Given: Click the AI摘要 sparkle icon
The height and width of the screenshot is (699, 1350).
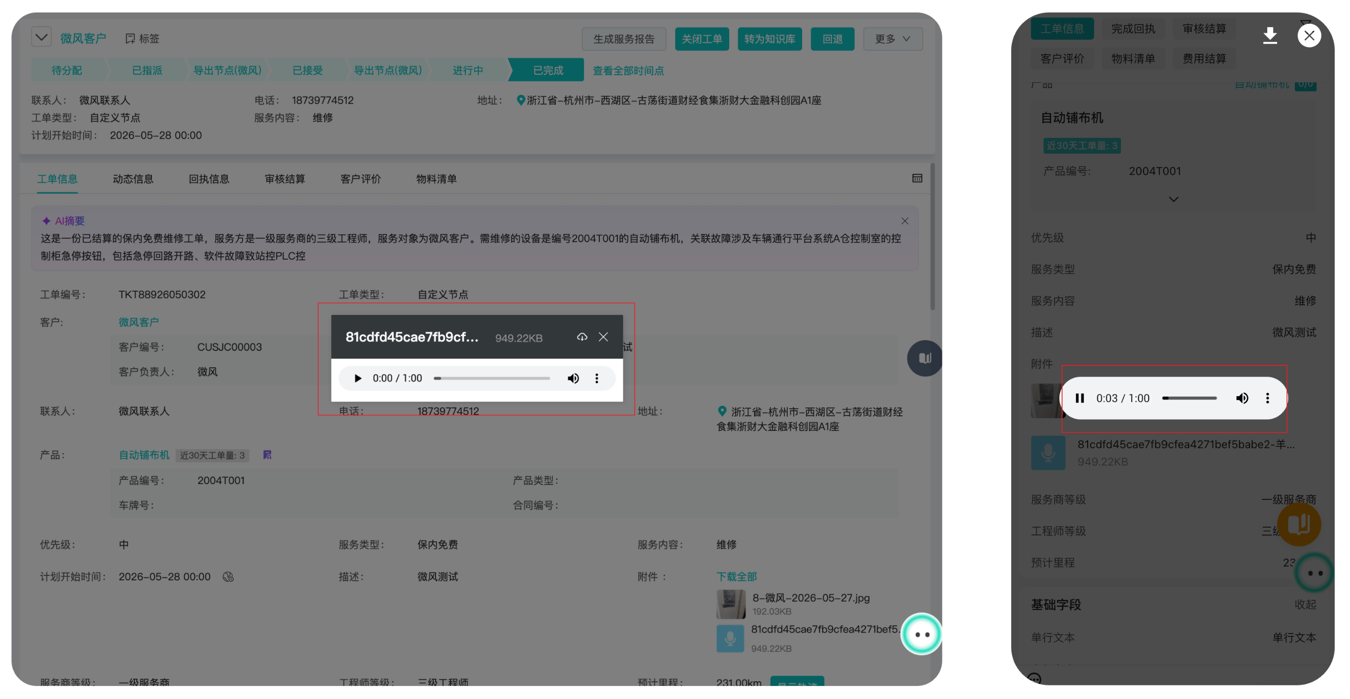Looking at the screenshot, I should coord(46,221).
